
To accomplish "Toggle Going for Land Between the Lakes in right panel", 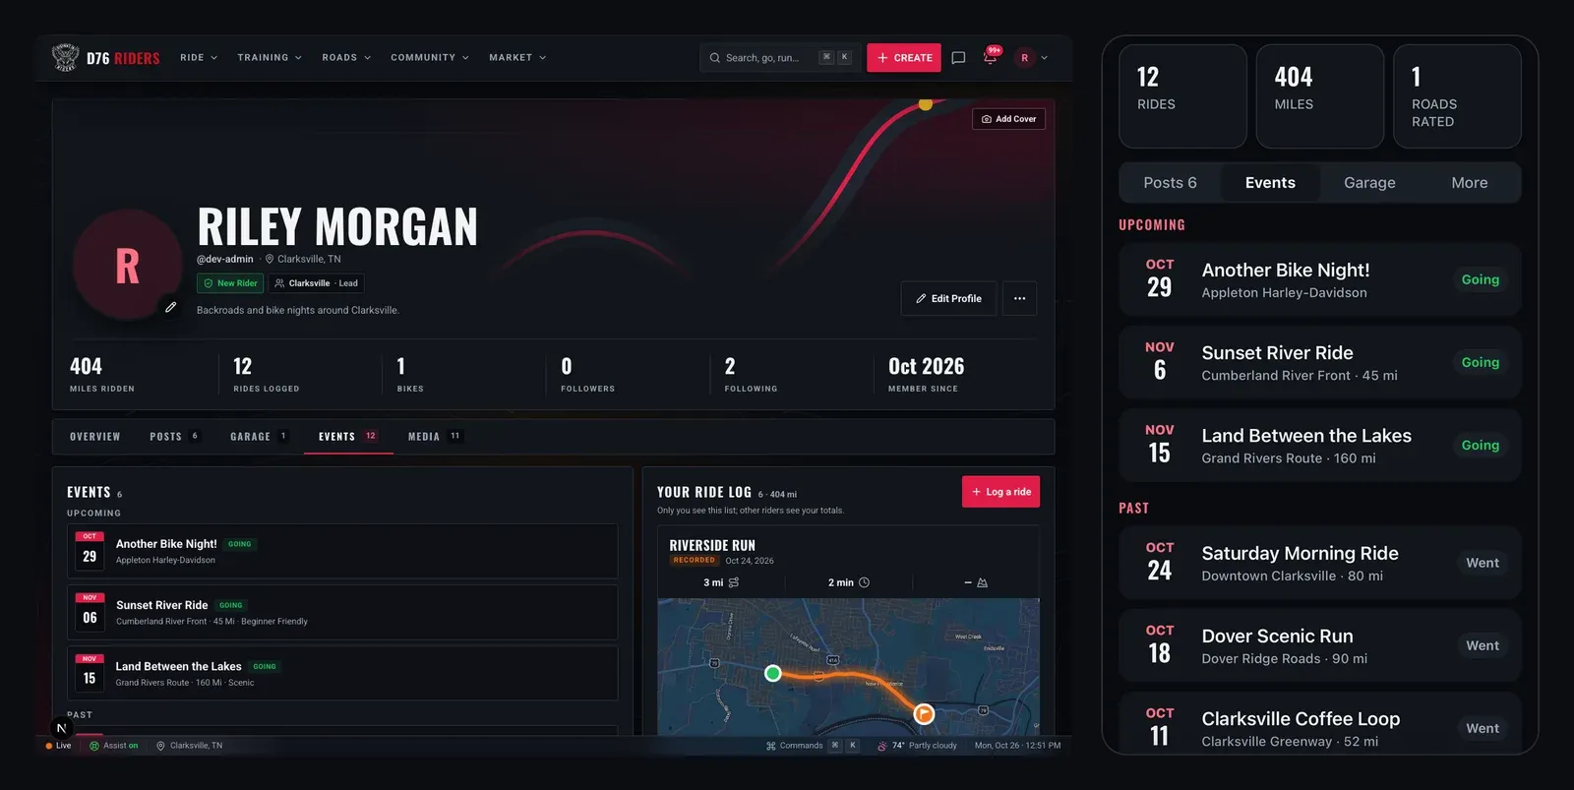I will pyautogui.click(x=1480, y=445).
